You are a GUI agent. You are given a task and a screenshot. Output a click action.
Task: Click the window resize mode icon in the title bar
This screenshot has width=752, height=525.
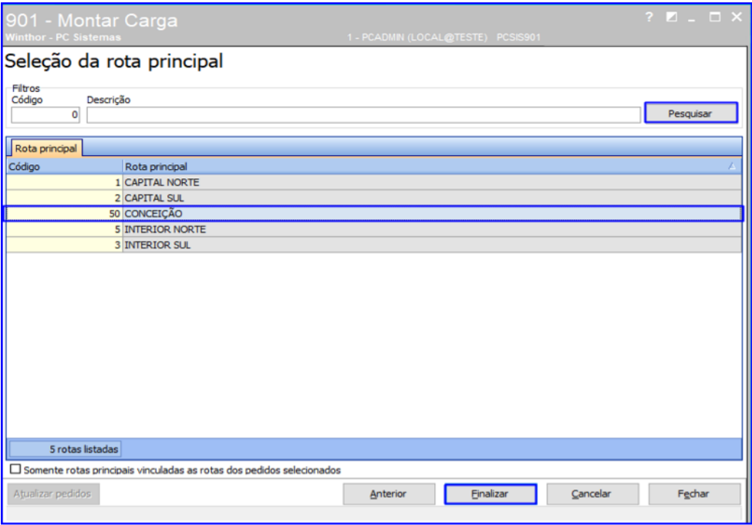tap(672, 17)
